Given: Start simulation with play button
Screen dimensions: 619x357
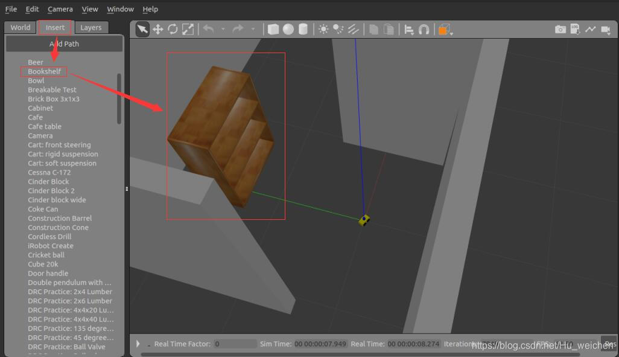Looking at the screenshot, I should pyautogui.click(x=138, y=344).
